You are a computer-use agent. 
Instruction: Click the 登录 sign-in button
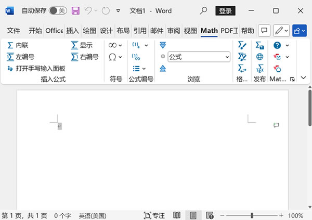[x=225, y=10]
